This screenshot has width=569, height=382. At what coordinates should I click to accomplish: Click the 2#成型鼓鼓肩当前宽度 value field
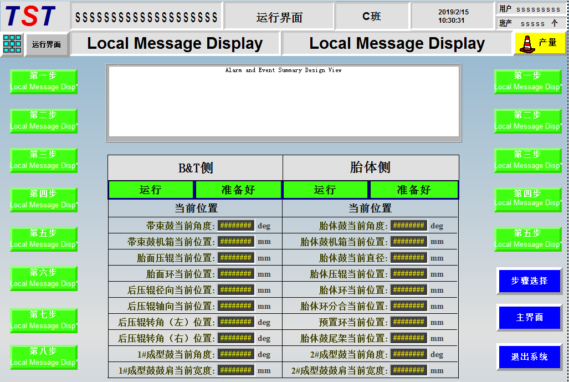[x=409, y=370]
